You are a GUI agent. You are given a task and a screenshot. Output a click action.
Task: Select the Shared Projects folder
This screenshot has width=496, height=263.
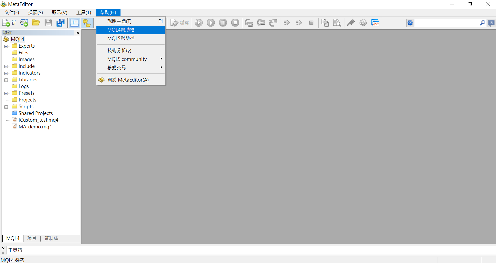pos(36,113)
